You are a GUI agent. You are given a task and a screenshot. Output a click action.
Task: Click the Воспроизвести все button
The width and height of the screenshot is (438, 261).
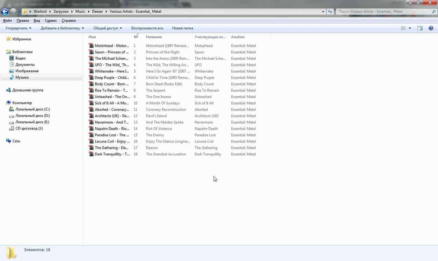(x=147, y=28)
